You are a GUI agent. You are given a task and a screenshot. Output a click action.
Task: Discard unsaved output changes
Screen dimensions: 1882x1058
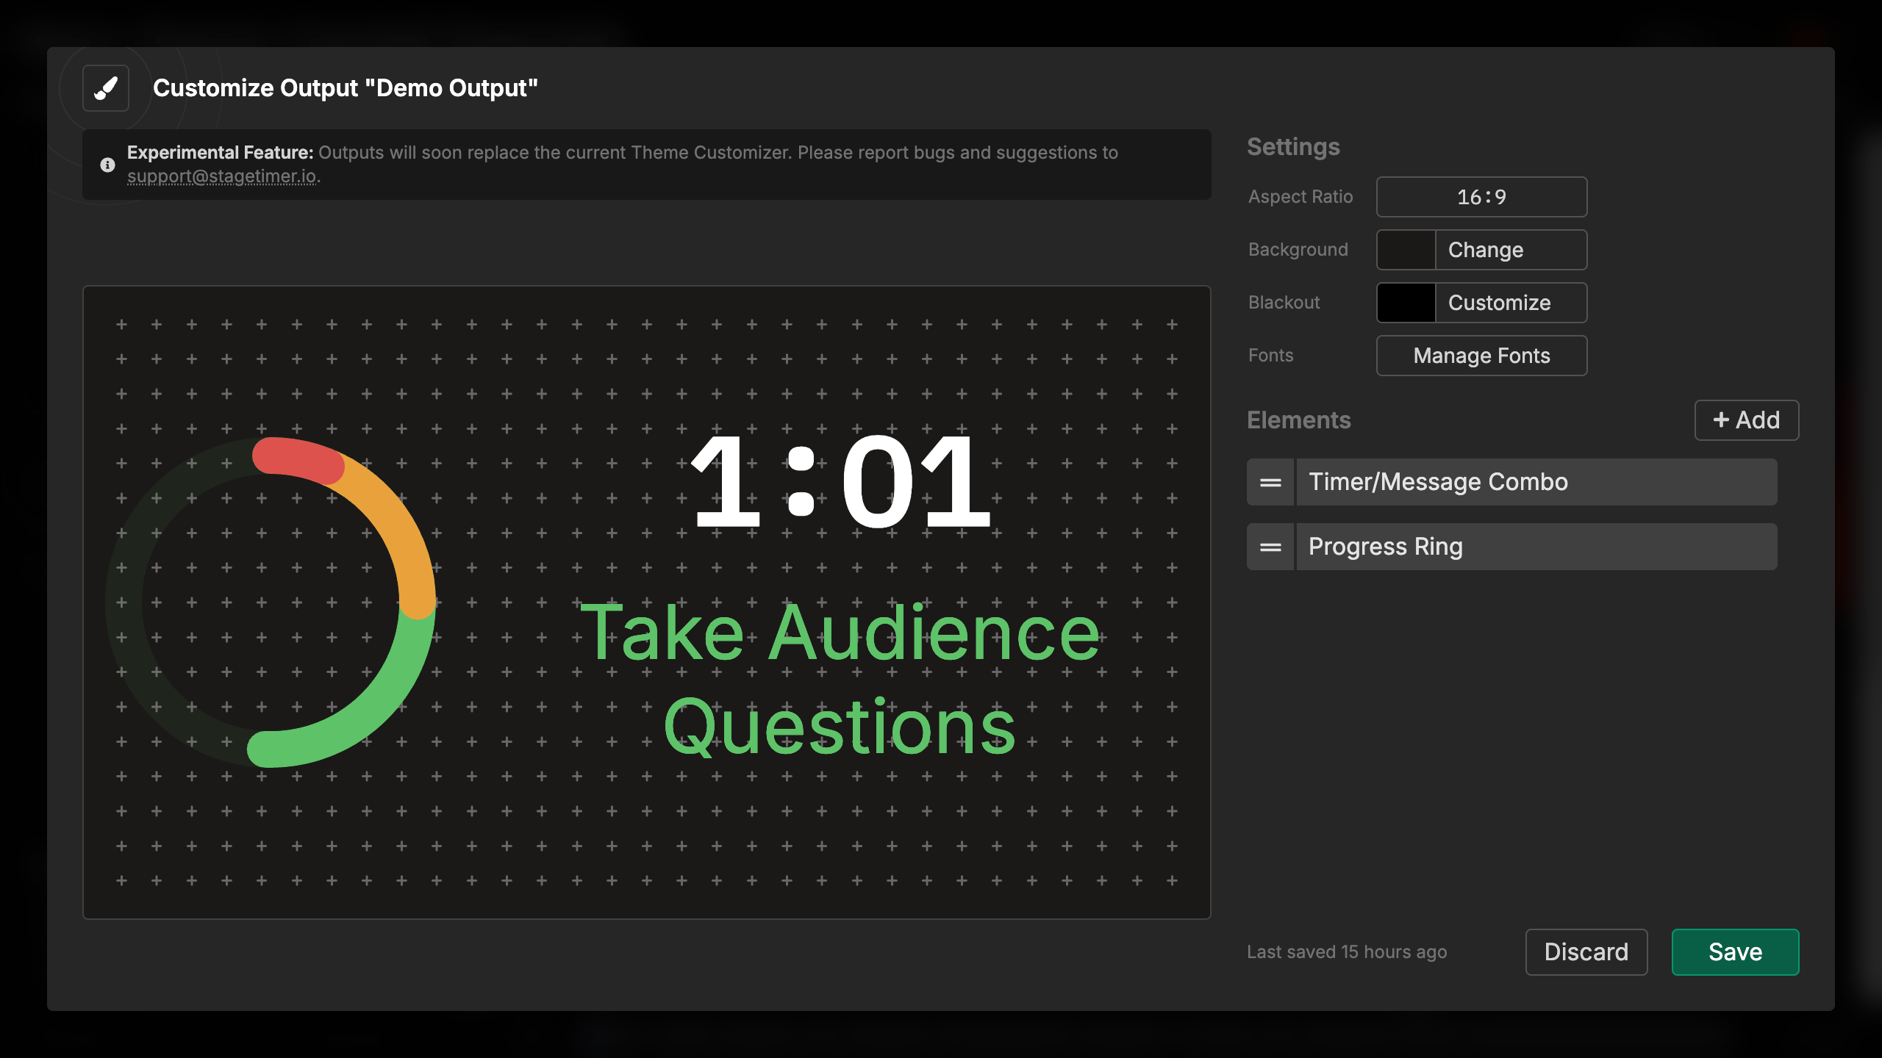click(x=1586, y=951)
